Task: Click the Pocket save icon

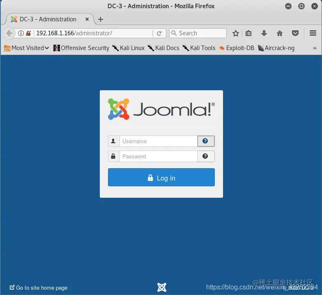Action: coord(295,33)
